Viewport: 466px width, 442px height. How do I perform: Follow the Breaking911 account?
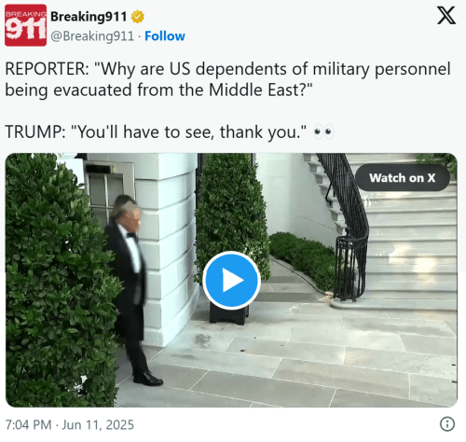pos(165,36)
